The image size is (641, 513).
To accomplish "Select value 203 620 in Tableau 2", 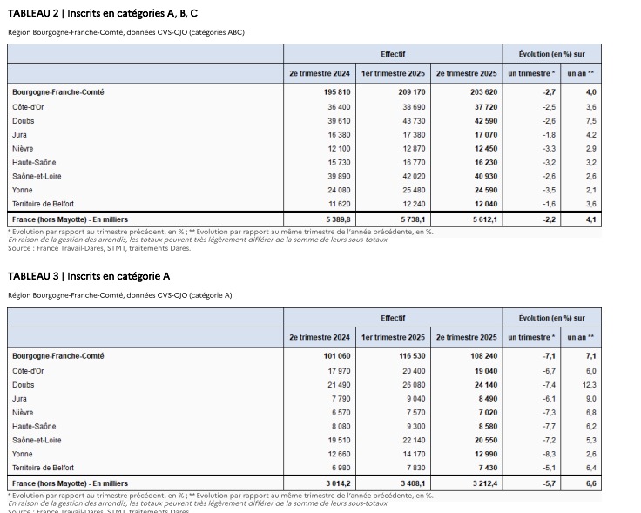I will [x=483, y=92].
